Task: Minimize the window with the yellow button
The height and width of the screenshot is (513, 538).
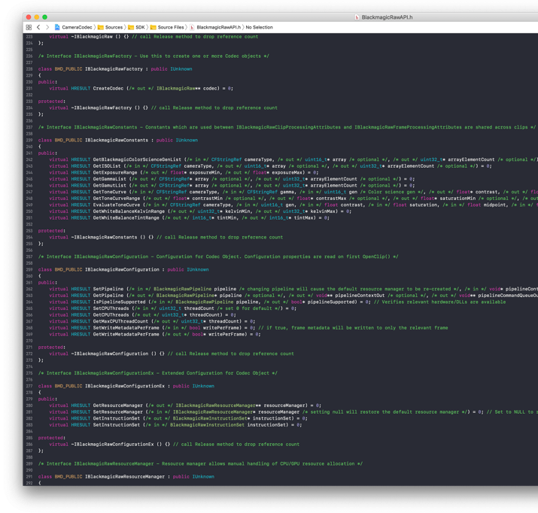Action: [x=37, y=17]
